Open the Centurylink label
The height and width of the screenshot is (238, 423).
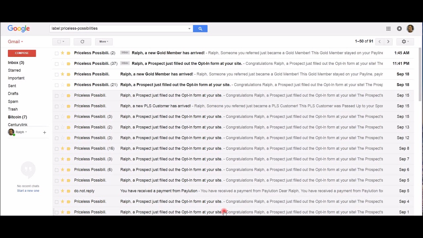pyautogui.click(x=18, y=125)
